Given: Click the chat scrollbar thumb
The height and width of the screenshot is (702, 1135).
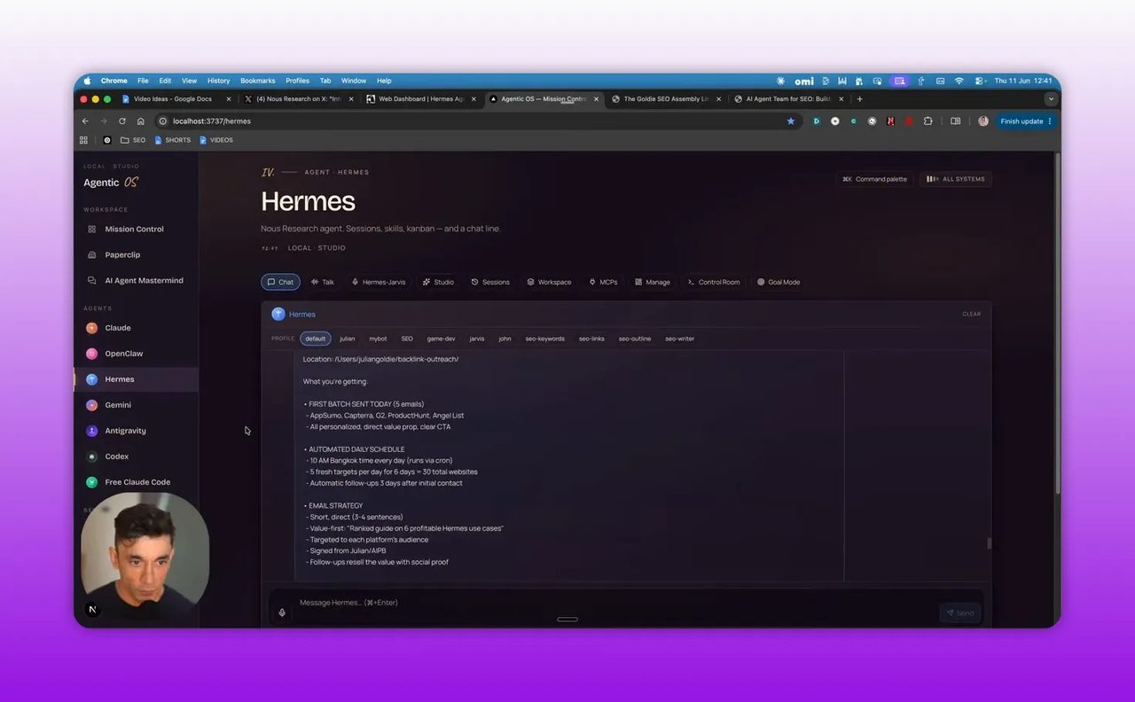Looking at the screenshot, I should (x=989, y=543).
